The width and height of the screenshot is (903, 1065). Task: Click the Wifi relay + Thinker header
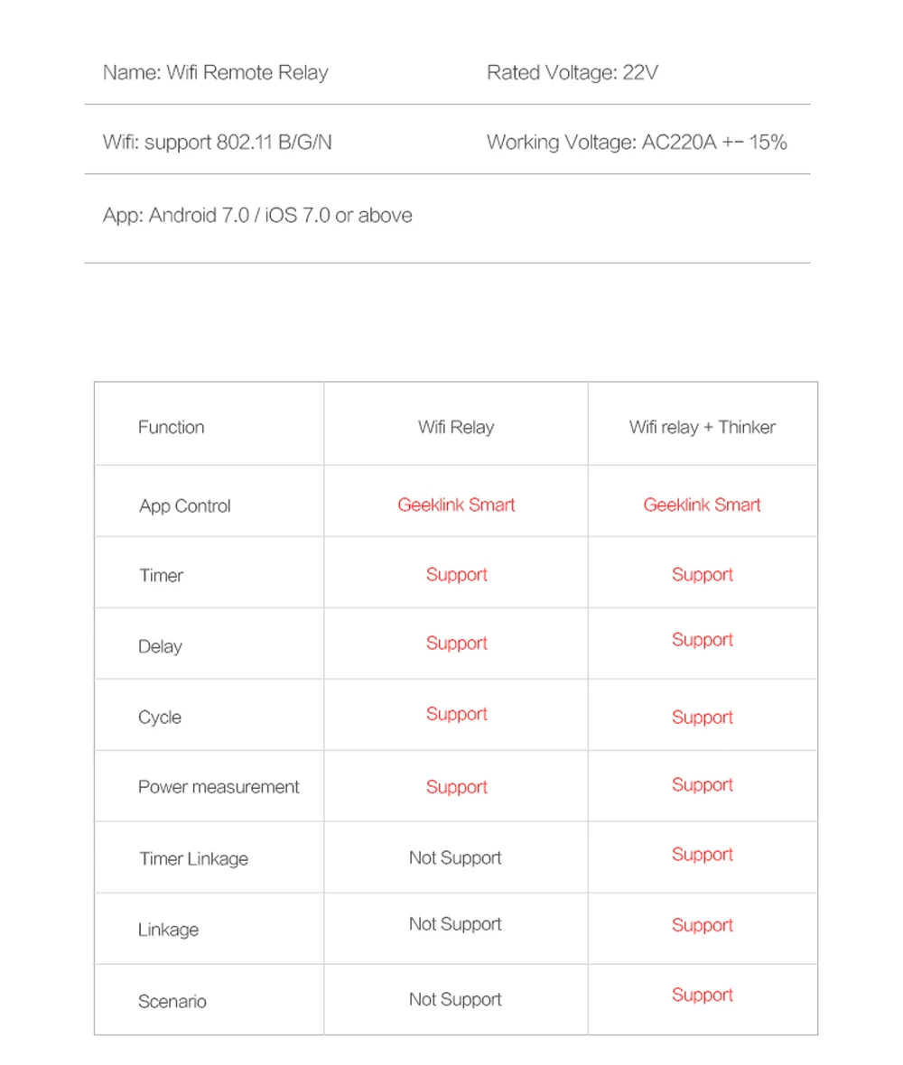[702, 427]
